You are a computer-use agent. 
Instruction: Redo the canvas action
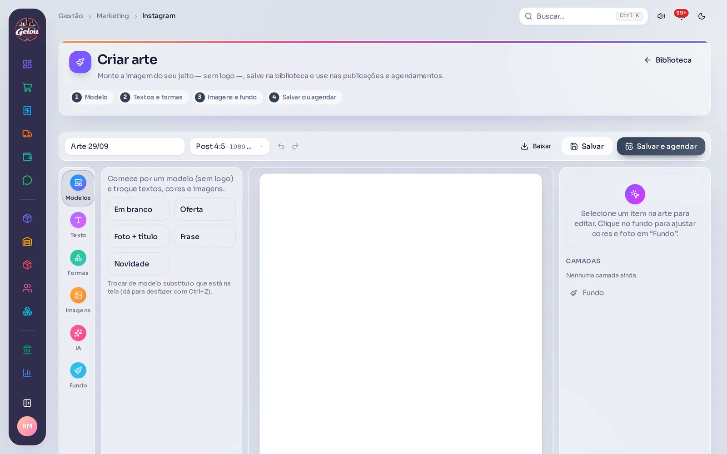tap(295, 146)
